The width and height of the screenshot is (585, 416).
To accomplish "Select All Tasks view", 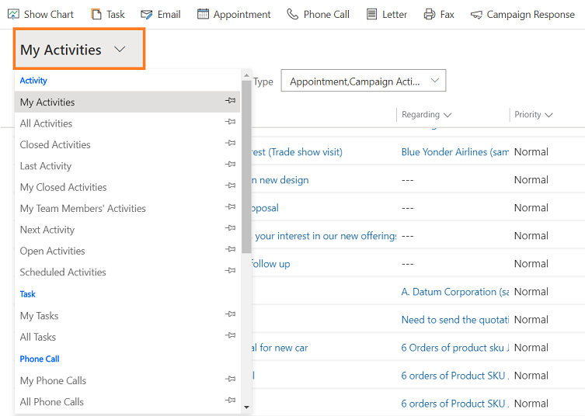I will tap(127, 337).
